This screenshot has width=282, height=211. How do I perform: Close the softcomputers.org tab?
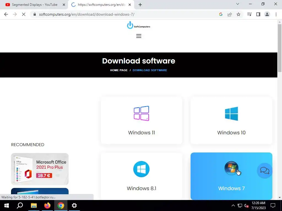[130, 5]
